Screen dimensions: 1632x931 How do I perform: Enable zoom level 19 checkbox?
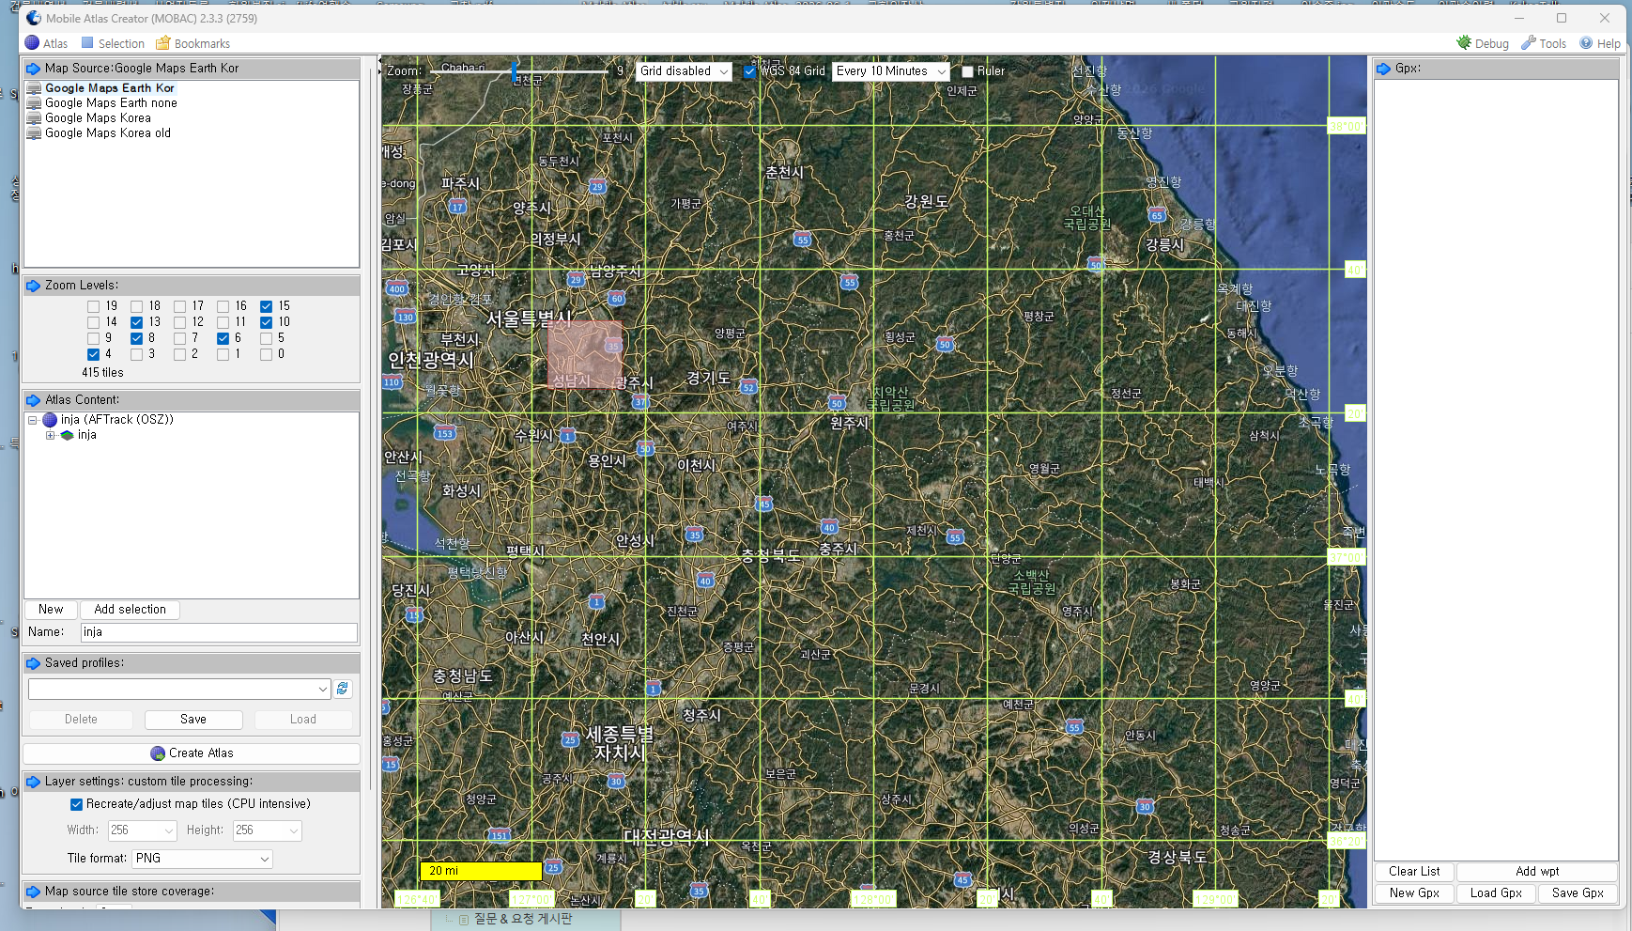tap(93, 306)
